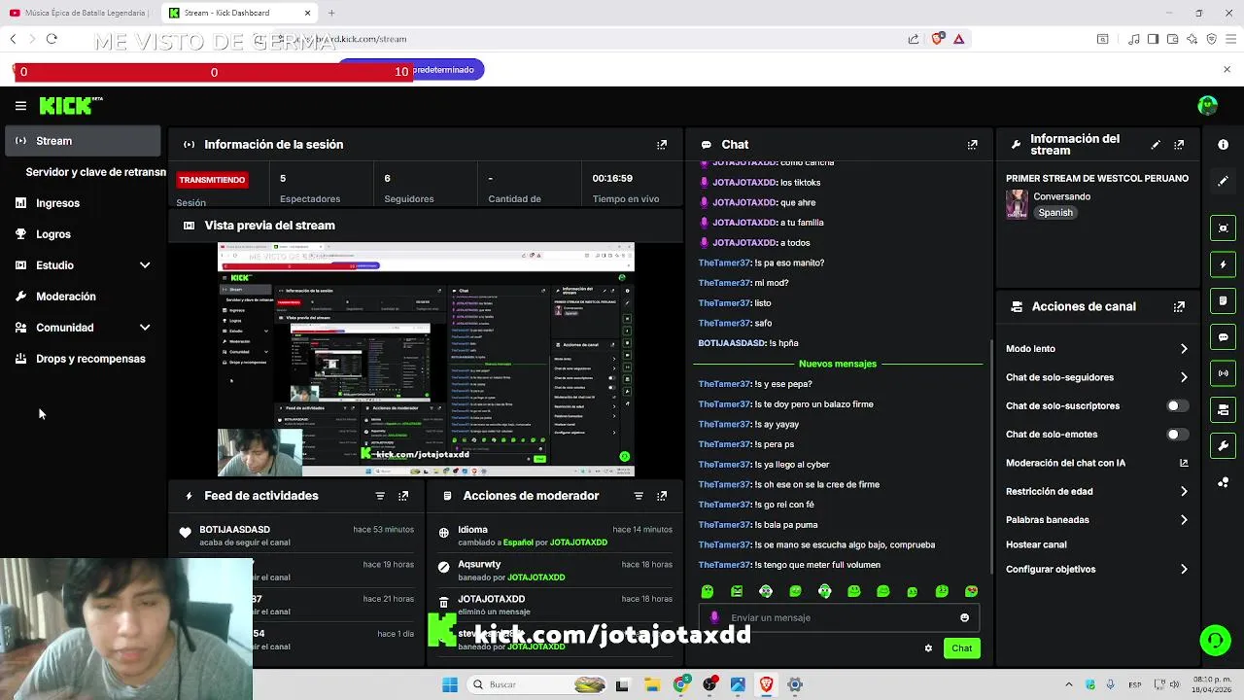The width and height of the screenshot is (1244, 700).
Task: Pop out the Feed de actividades panel
Action: [403, 496]
